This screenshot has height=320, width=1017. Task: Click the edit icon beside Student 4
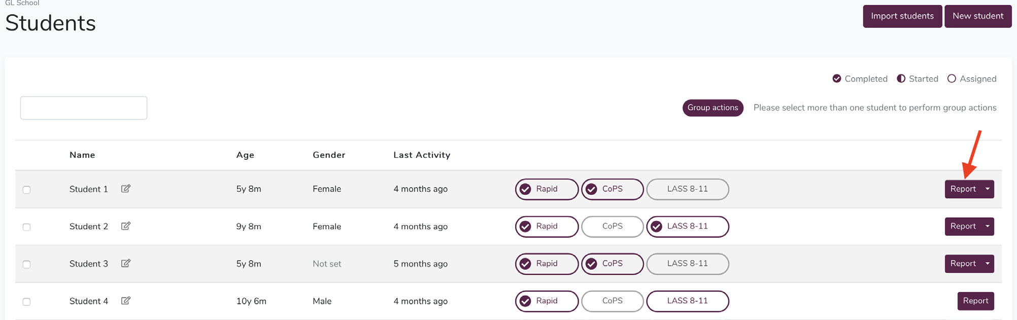(126, 301)
